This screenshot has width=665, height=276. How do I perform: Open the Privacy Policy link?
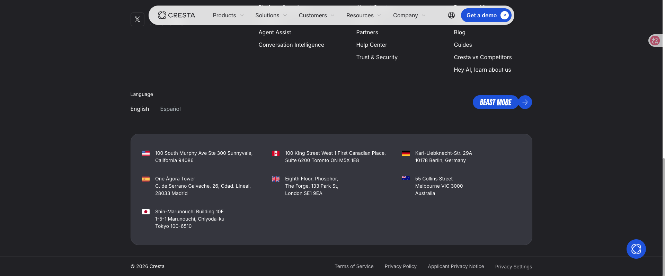click(401, 266)
